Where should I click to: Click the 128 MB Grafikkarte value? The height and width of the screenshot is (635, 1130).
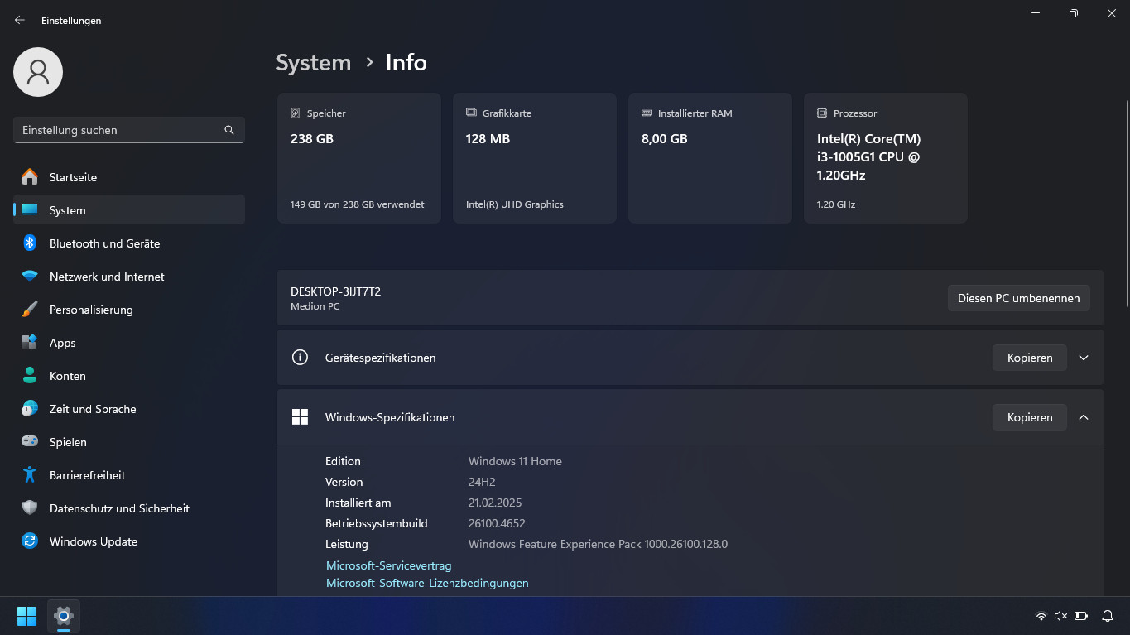point(488,139)
